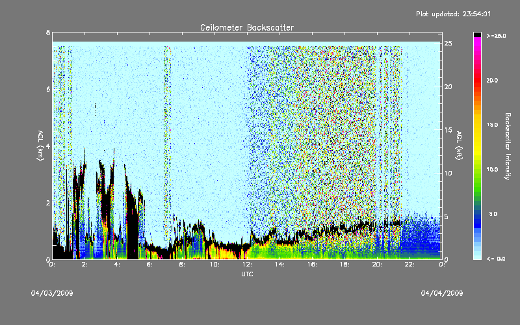Select the "Backscatter Intensity" colorbar label
The image size is (520, 325).
[x=508, y=146]
